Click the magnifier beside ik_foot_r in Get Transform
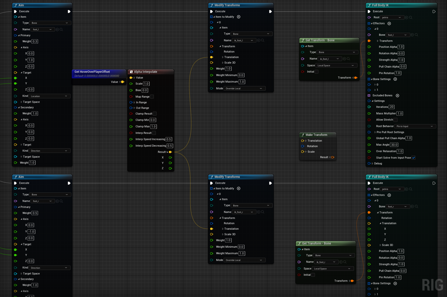The height and width of the screenshot is (297, 447). (x=344, y=262)
